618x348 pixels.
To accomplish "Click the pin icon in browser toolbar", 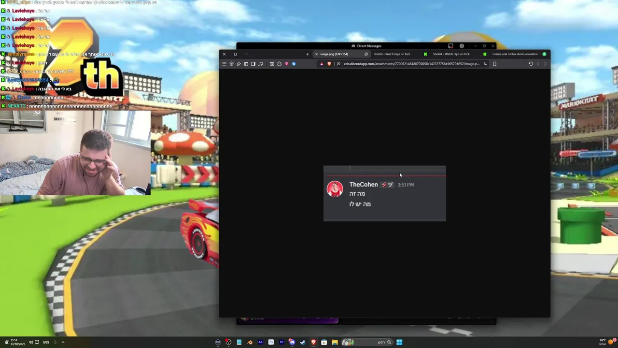I will (x=239, y=64).
